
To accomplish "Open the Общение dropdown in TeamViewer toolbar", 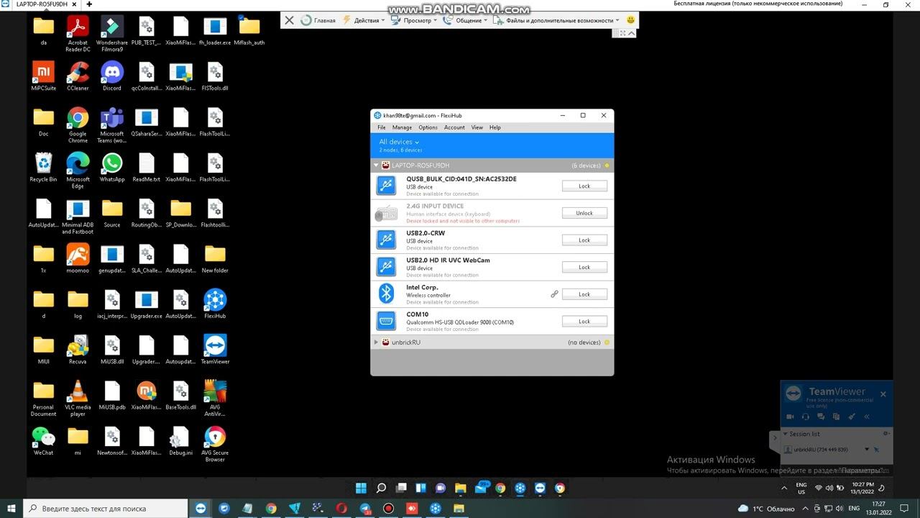I will [466, 20].
